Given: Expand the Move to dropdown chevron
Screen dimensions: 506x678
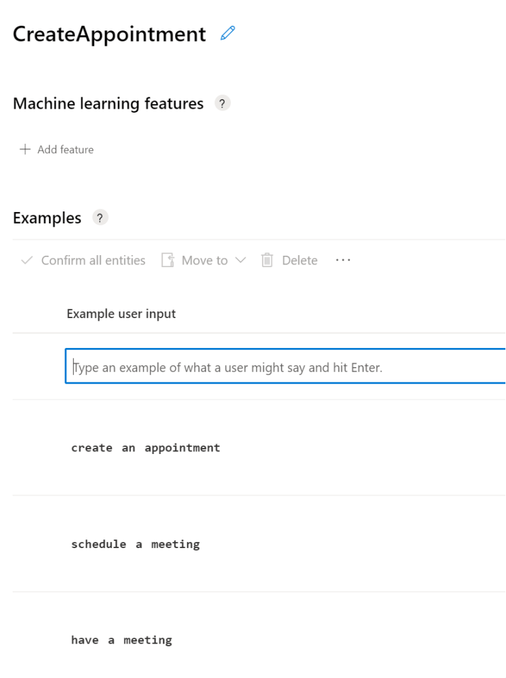Looking at the screenshot, I should point(240,260).
